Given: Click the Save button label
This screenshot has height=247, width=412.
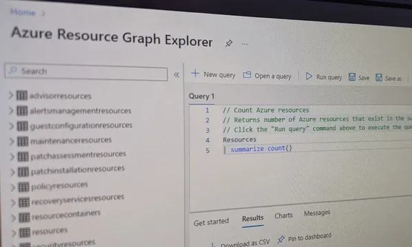Looking at the screenshot, I should click(364, 78).
